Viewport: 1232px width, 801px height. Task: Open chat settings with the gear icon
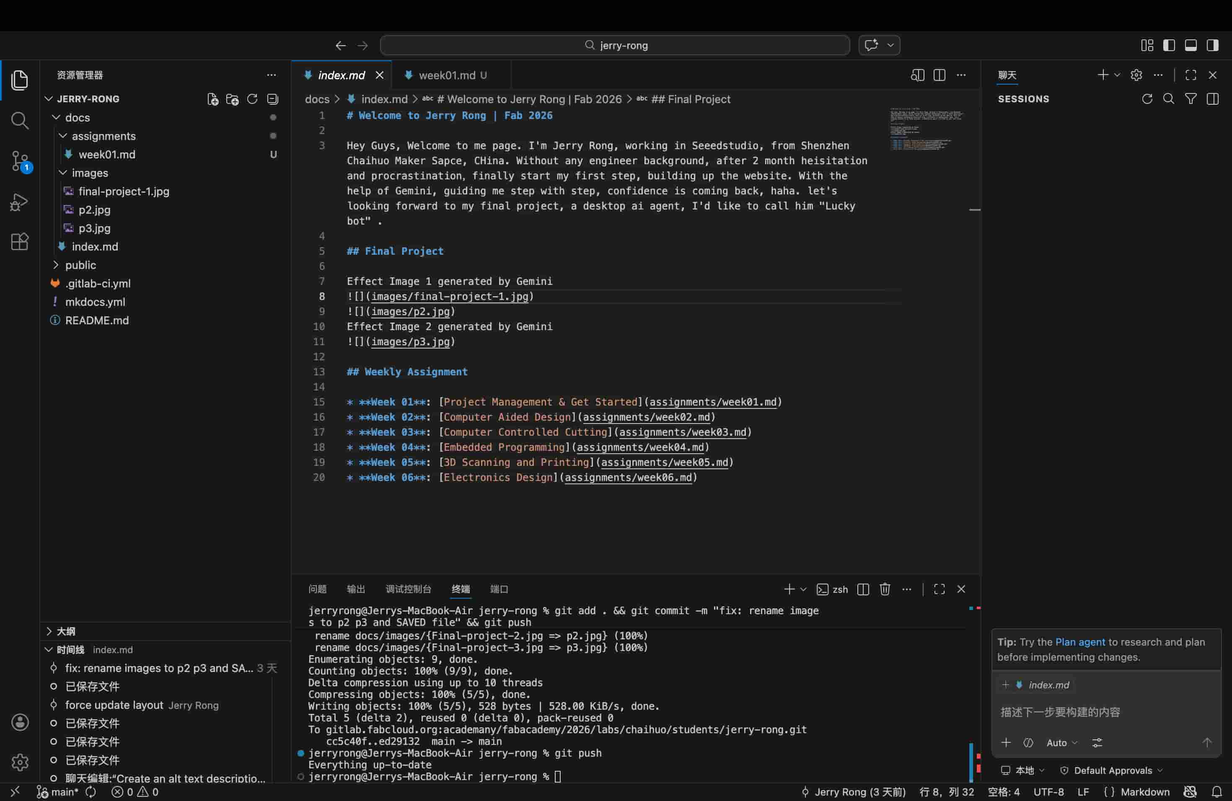pyautogui.click(x=1137, y=75)
